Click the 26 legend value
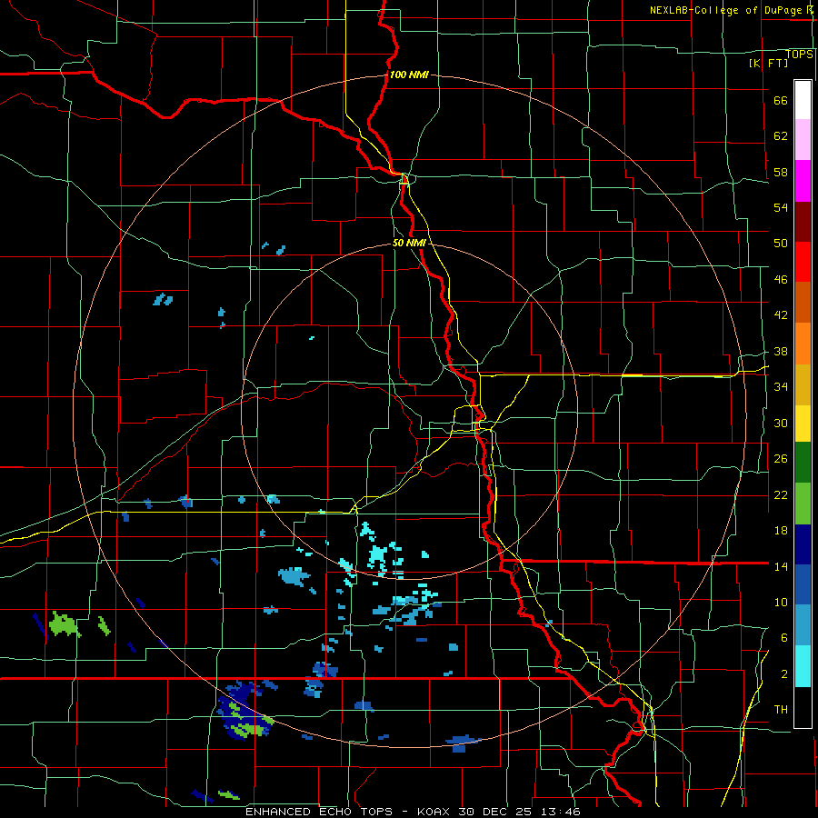 781,459
